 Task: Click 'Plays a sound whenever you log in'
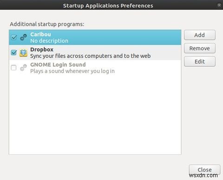click(x=72, y=71)
